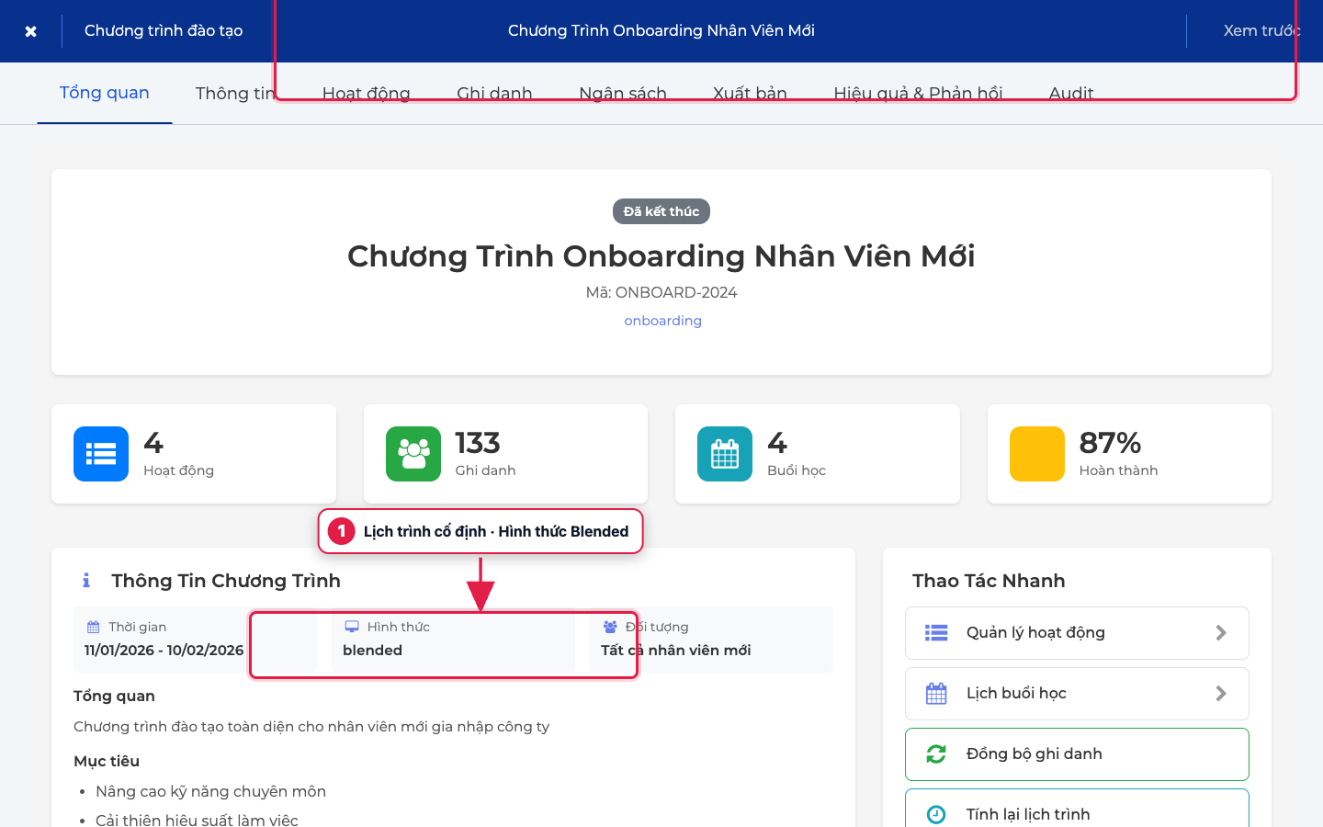Select the 87% Hoàn thành value

[1110, 443]
